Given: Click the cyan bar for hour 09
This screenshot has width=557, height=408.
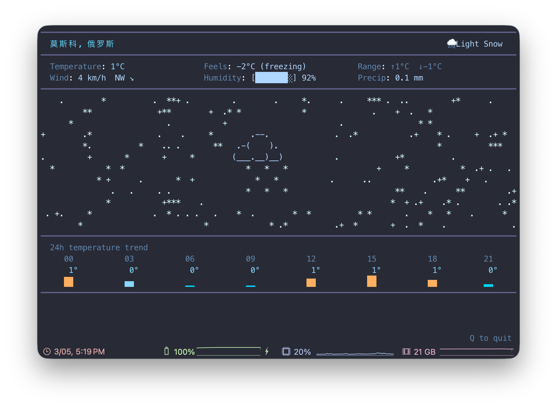Looking at the screenshot, I should point(251,286).
